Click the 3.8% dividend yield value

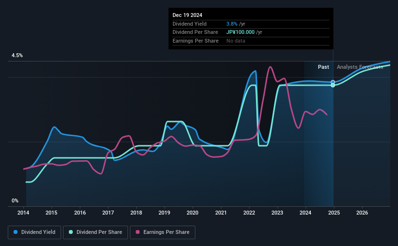232,24
